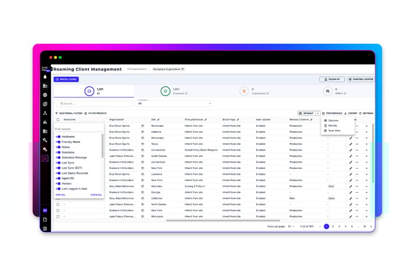This screenshot has width=415, height=277.
Task: Click the Clean Up button
Action: click(x=332, y=79)
